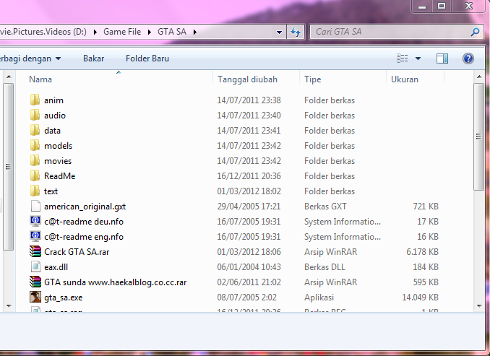Click the Berkas GXT type cell
The height and width of the screenshot is (356, 490).
[x=325, y=206]
